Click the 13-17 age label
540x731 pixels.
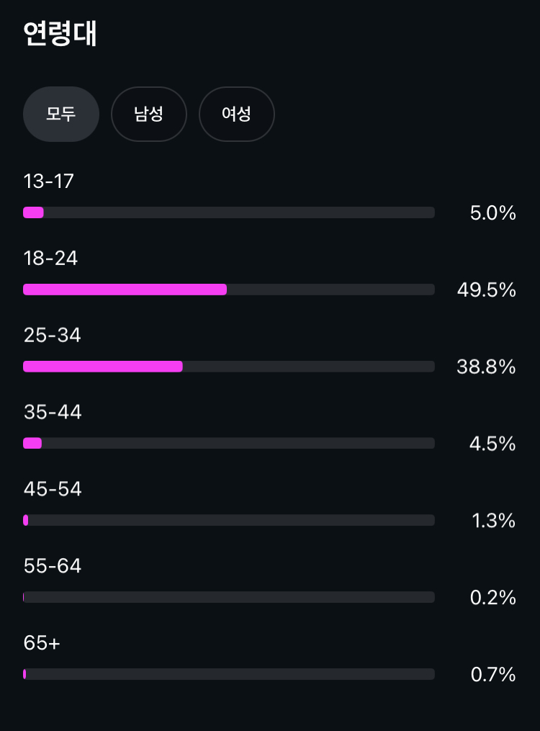click(49, 181)
